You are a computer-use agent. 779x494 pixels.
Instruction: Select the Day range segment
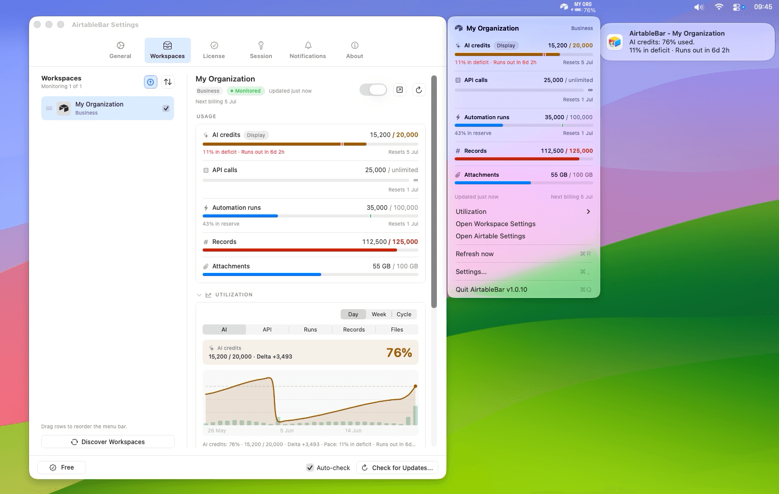(x=353, y=314)
